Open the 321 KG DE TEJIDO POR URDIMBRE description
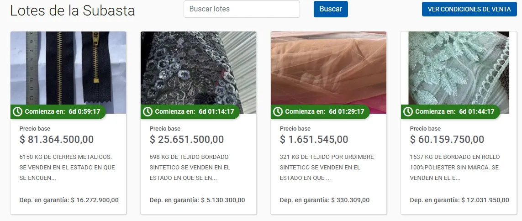This screenshot has width=522, height=221. (x=327, y=168)
